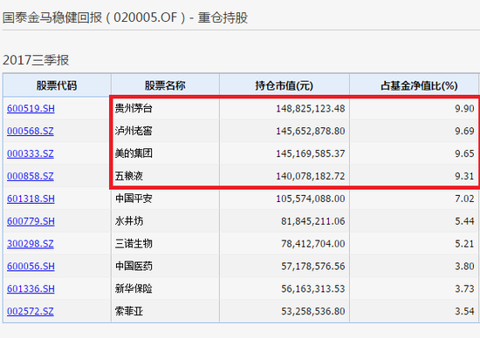Select the 泸州老窖 stock name cell
This screenshot has height=338, width=480.
[x=165, y=131]
